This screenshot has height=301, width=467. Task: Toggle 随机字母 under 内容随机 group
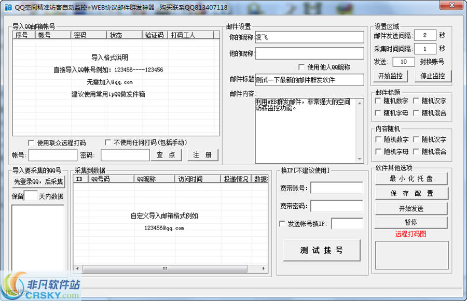click(378, 151)
